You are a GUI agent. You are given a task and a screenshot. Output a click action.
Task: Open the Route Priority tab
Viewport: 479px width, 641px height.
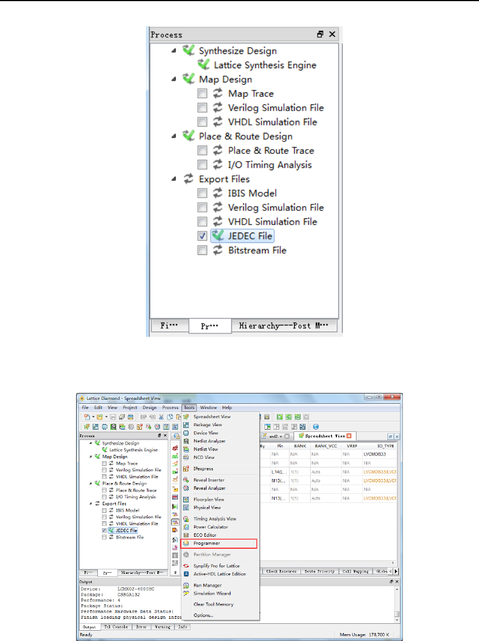(320, 571)
